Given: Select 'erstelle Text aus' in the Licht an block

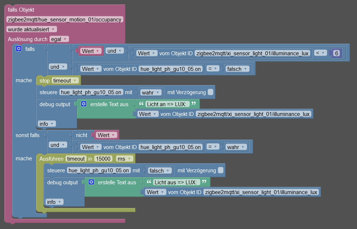Looking at the screenshot, I should tap(109, 104).
